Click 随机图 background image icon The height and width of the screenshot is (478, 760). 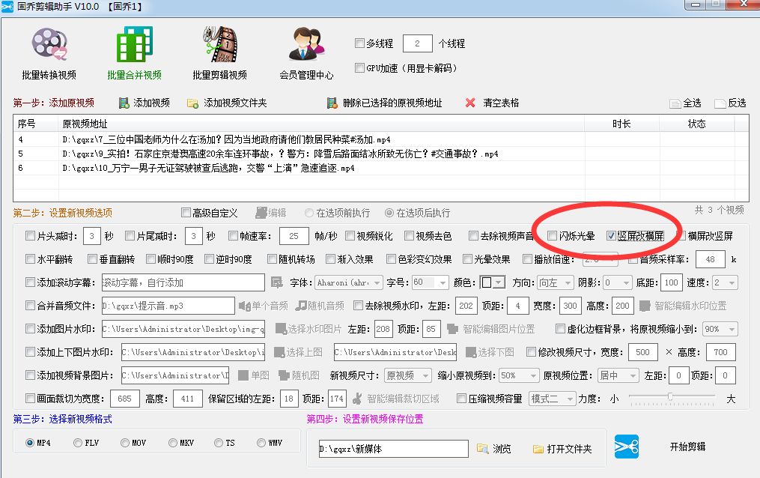[x=284, y=375]
